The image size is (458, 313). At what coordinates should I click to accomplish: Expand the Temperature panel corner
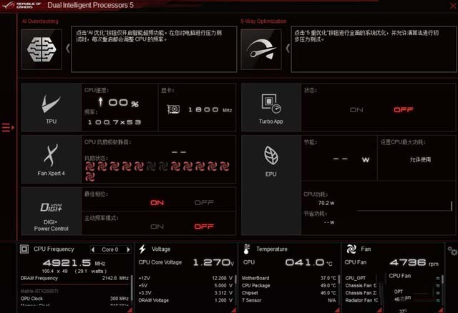337,310
